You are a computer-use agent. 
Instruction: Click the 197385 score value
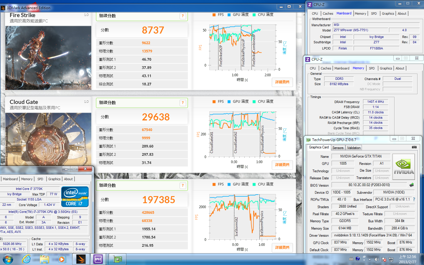159,200
